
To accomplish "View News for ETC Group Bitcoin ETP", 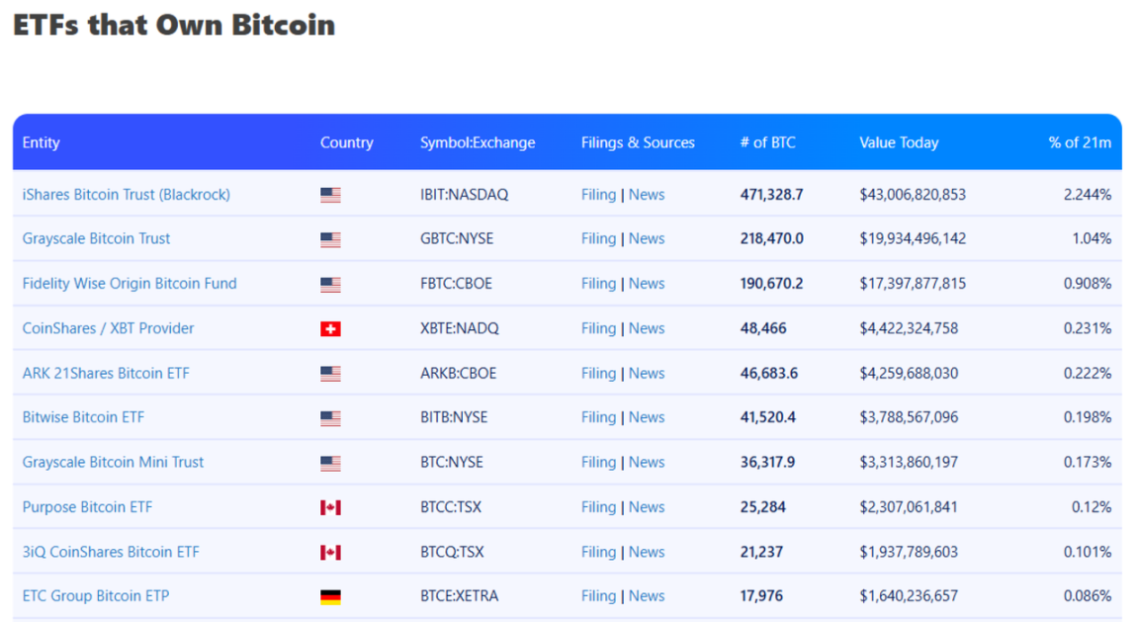I will tap(647, 596).
